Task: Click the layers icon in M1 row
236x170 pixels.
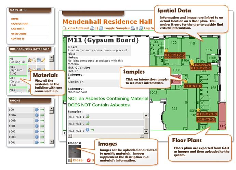Action: coord(39,60)
